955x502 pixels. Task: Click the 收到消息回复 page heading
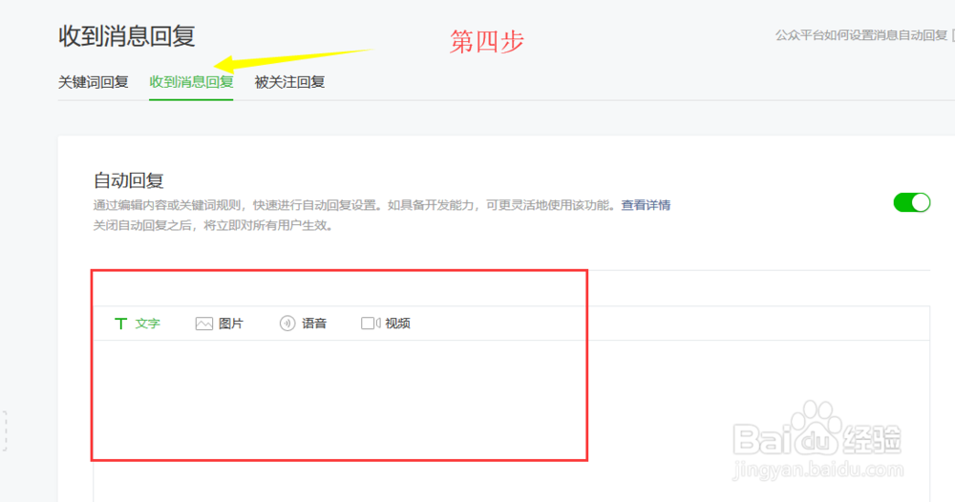[x=127, y=36]
